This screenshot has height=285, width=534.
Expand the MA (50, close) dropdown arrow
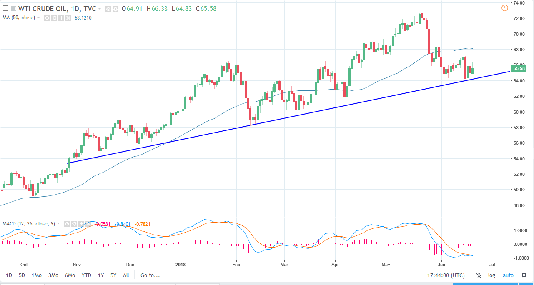point(38,18)
